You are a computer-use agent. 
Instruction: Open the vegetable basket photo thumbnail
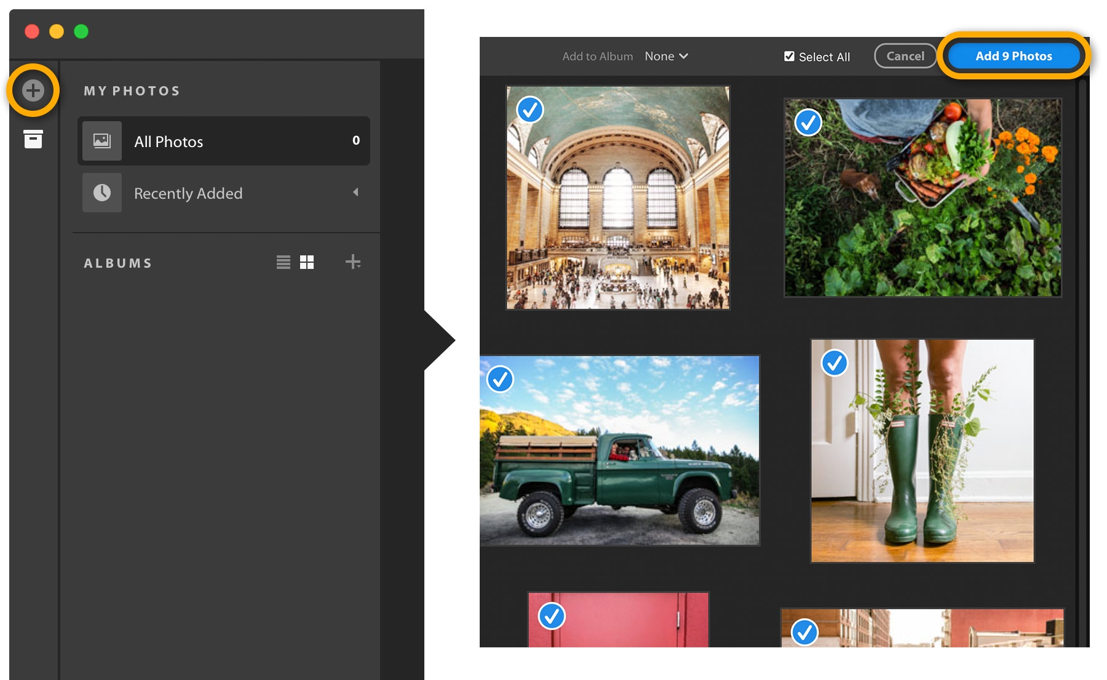[x=922, y=196]
